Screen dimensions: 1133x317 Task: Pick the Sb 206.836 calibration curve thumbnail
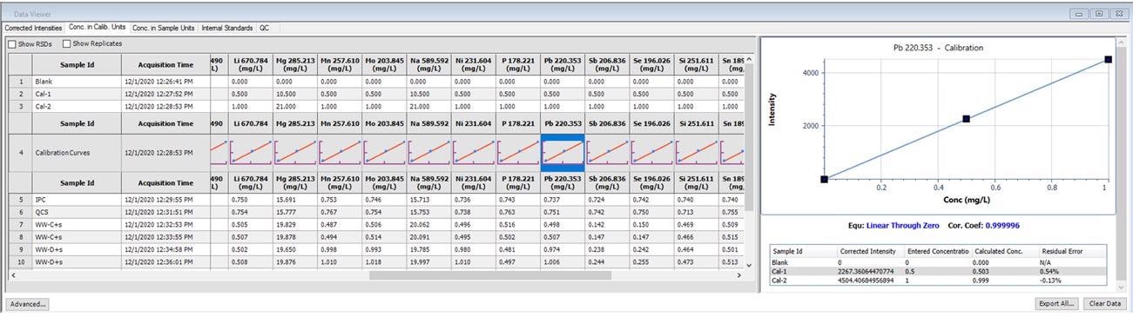pyautogui.click(x=608, y=152)
